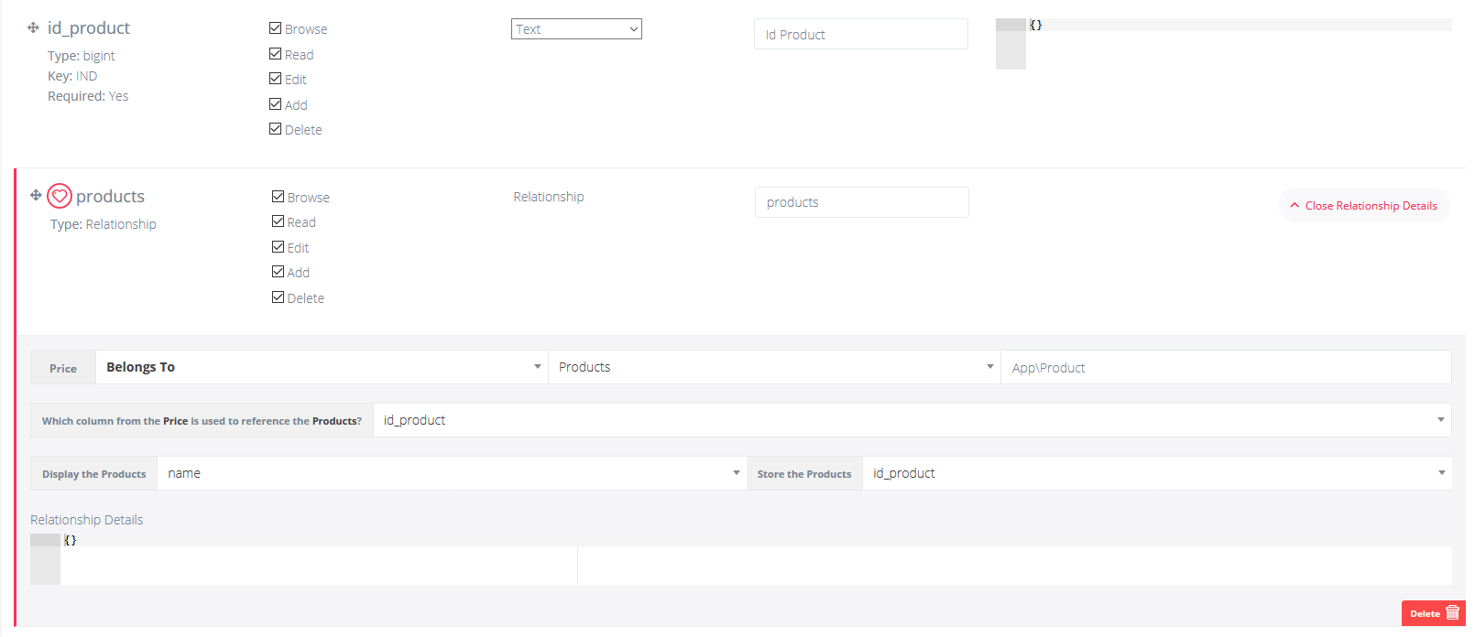Click the Id Product display name field
1475x637 pixels.
click(x=861, y=34)
